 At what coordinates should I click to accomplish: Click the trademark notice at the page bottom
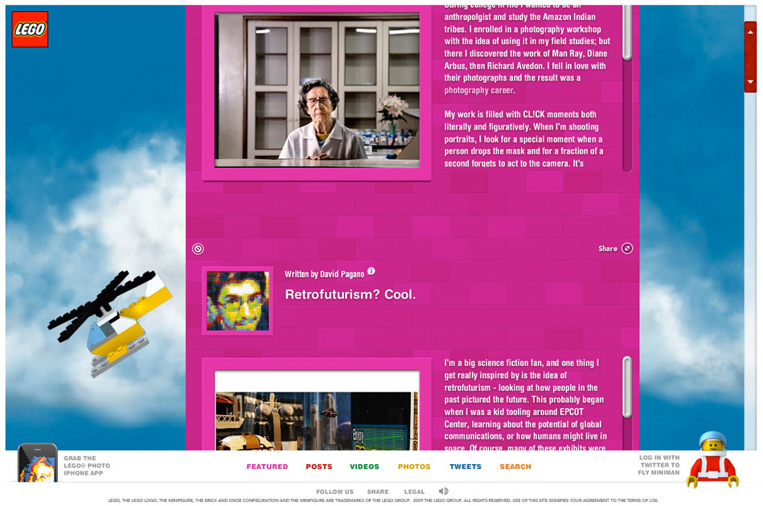pos(383,500)
